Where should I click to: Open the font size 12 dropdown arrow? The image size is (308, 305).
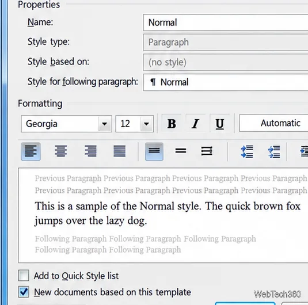146,124
